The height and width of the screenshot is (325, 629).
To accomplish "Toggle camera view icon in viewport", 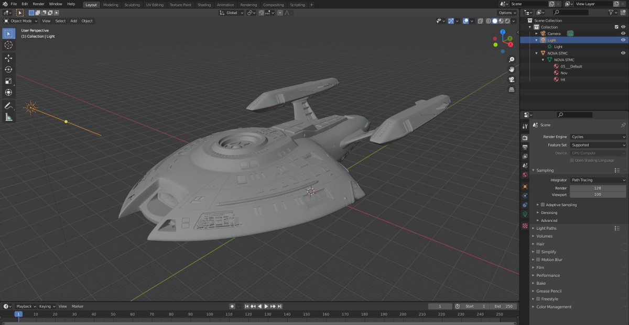I will click(x=512, y=80).
